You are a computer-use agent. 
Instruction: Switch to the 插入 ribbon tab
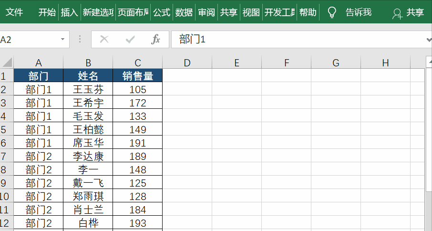(x=70, y=12)
